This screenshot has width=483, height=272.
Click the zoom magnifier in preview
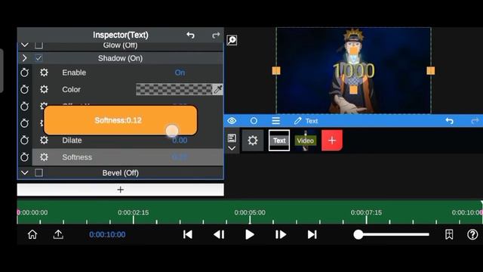click(232, 40)
